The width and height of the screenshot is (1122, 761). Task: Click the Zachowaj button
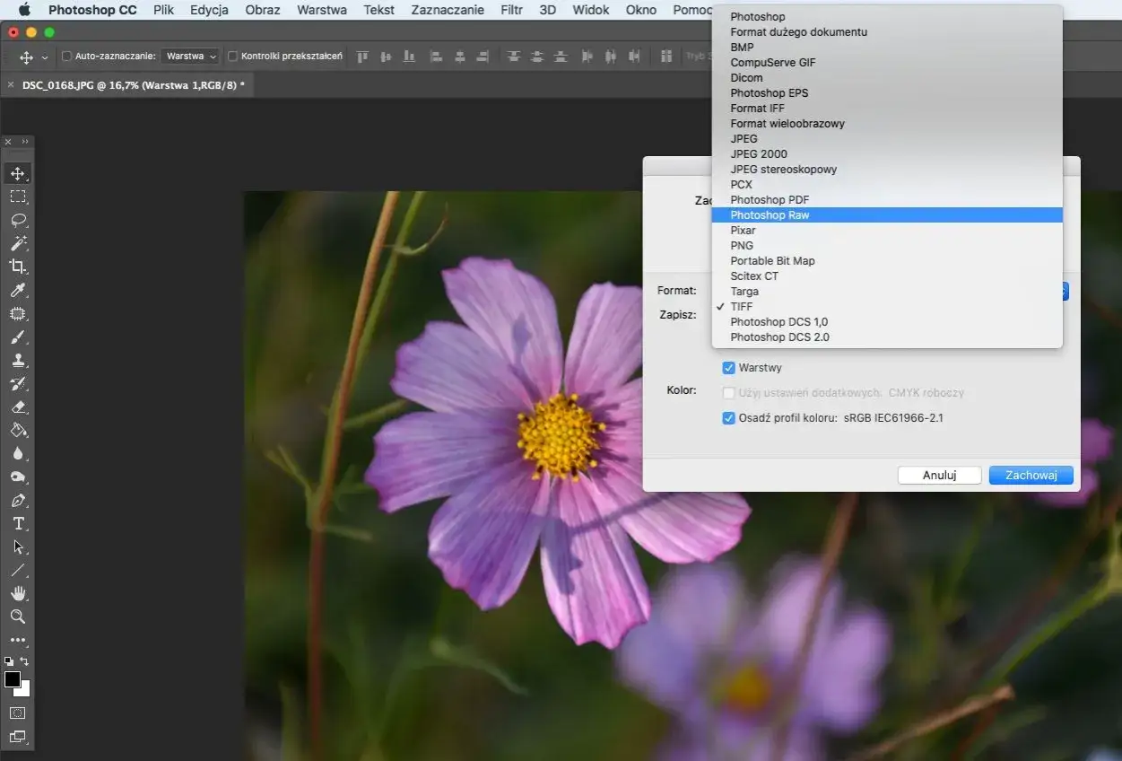click(1031, 476)
